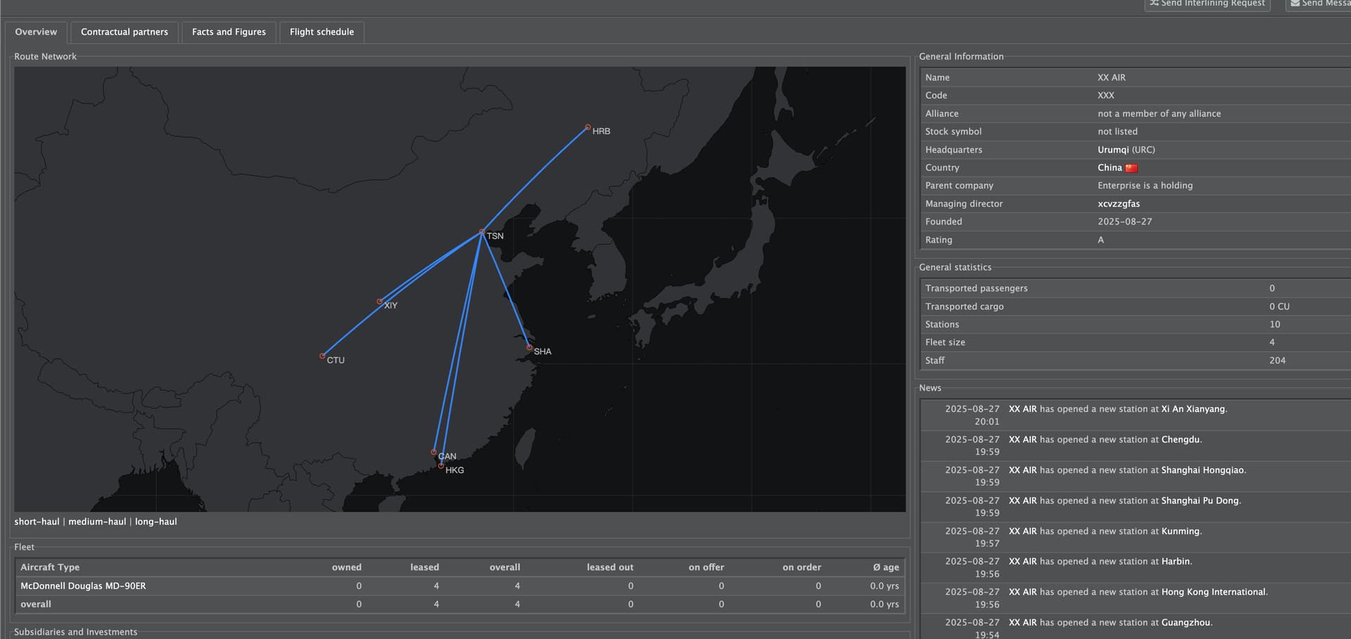Open the Contractual partners tab
This screenshot has height=639, width=1351.
tap(125, 32)
